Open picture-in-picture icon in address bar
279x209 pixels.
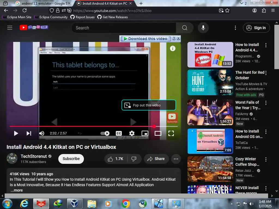click(x=221, y=11)
